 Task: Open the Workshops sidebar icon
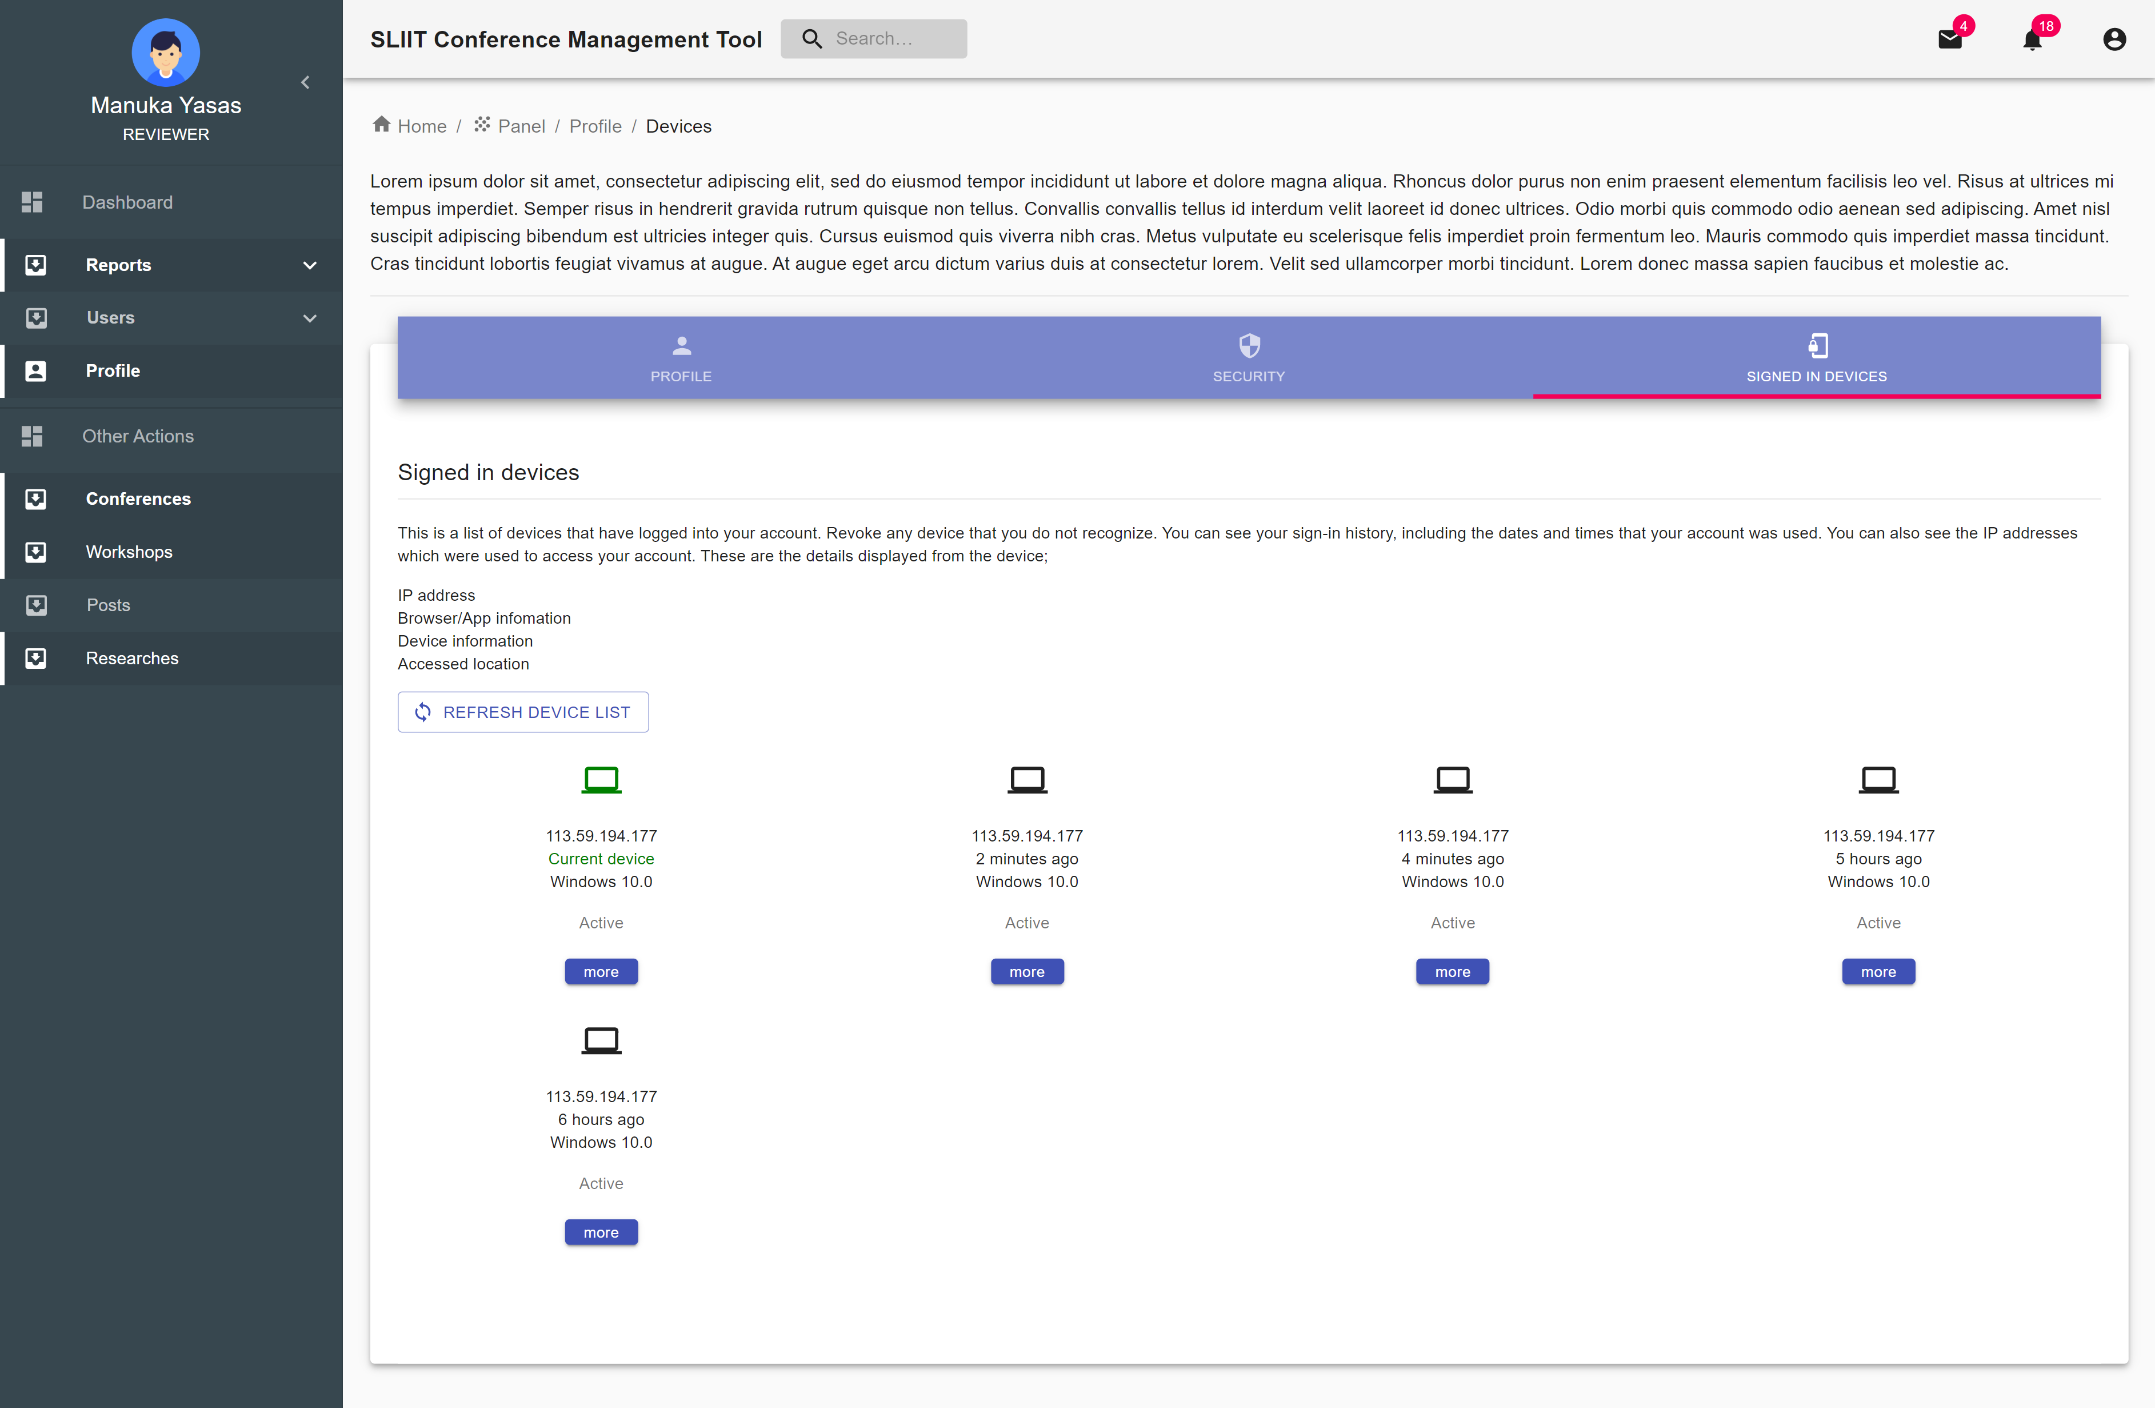[36, 552]
